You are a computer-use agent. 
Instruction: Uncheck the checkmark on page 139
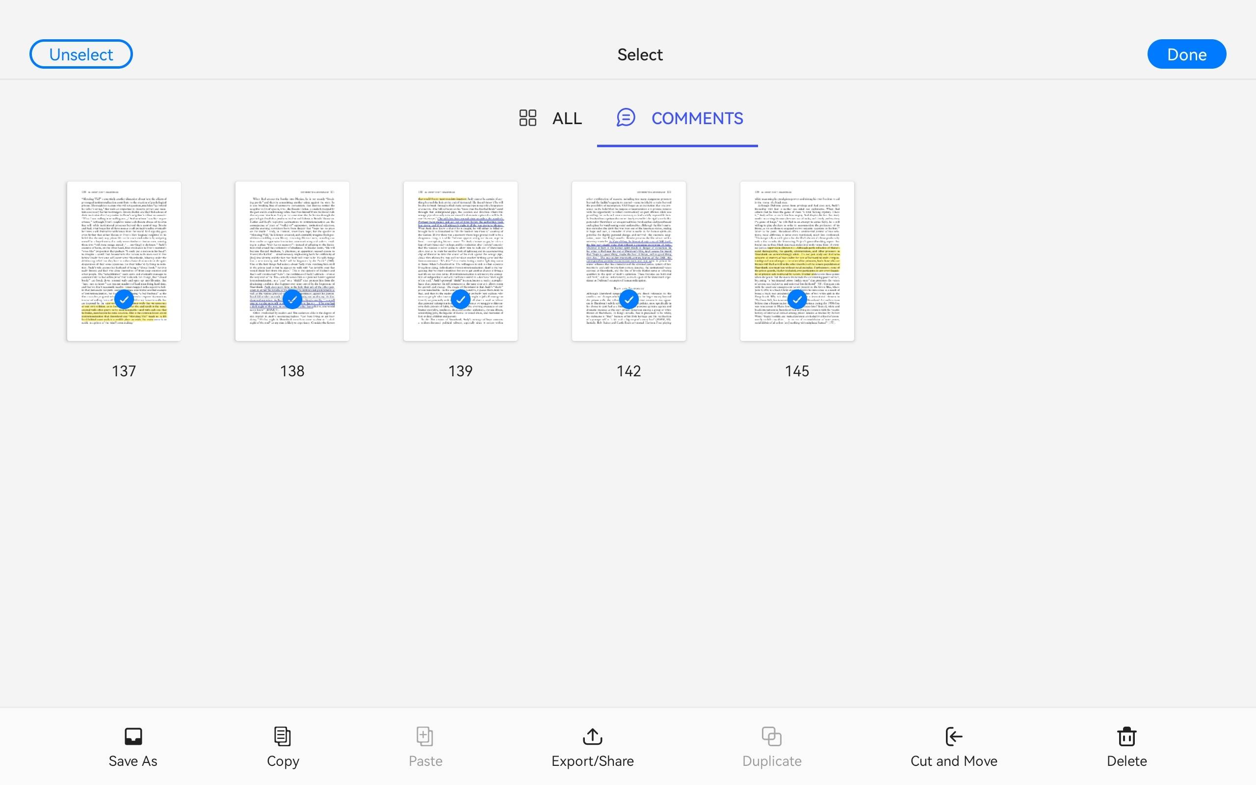click(x=460, y=299)
